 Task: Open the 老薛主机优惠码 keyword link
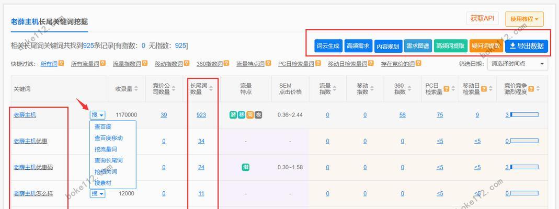(x=33, y=167)
